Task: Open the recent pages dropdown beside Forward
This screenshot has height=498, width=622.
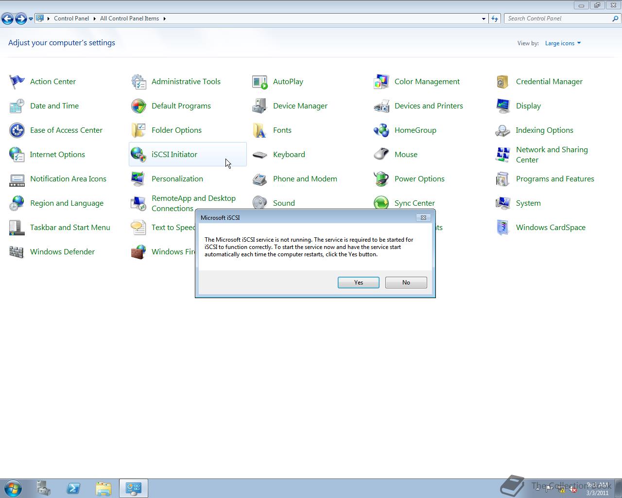Action: (31, 18)
